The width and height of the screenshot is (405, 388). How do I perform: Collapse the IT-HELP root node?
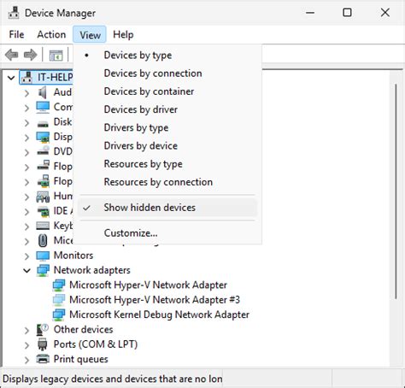11,78
